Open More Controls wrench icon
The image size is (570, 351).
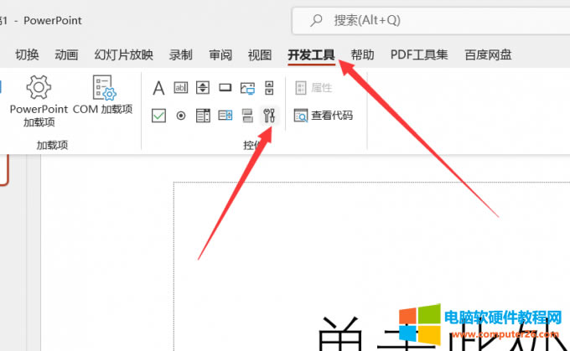coord(269,116)
